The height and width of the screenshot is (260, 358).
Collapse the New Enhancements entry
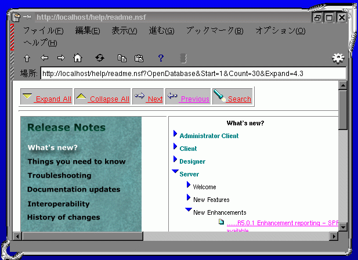pos(189,210)
